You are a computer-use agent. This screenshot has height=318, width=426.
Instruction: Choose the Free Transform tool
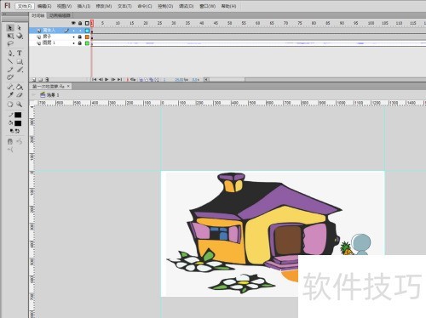(x=10, y=36)
